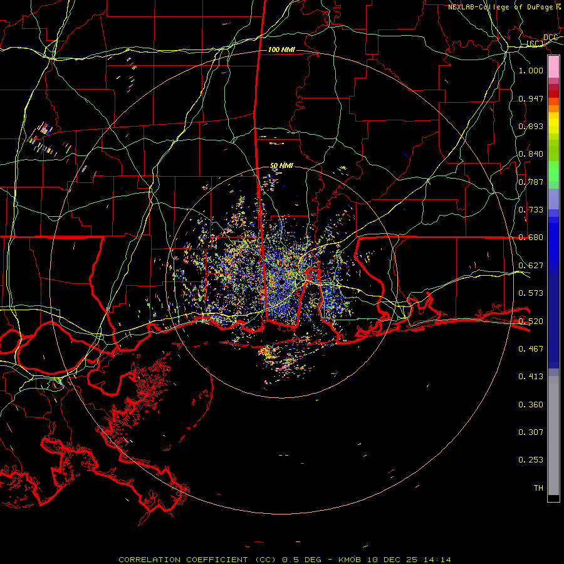Click the 0.573 color scale value
The image size is (564, 564).
[531, 293]
